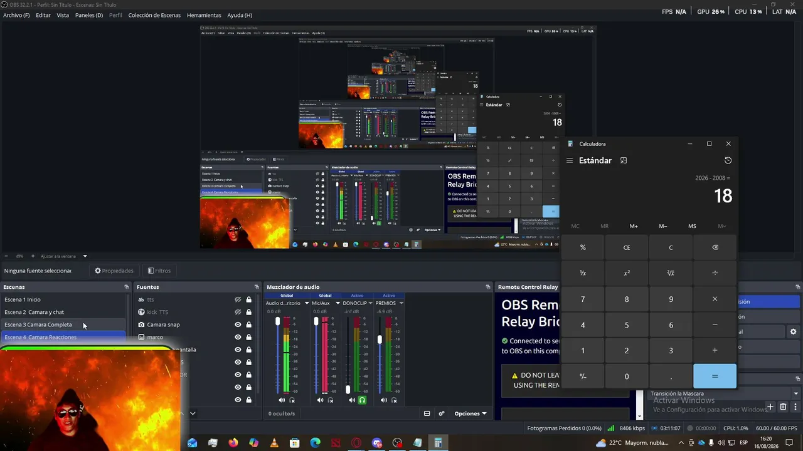The image size is (803, 451).
Task: Open Microsoft Store from taskbar
Action: [295, 443]
